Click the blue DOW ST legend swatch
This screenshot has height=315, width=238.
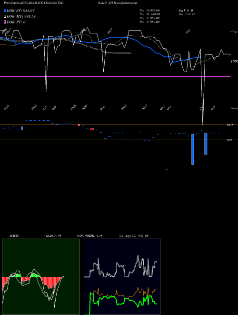click(5, 10)
